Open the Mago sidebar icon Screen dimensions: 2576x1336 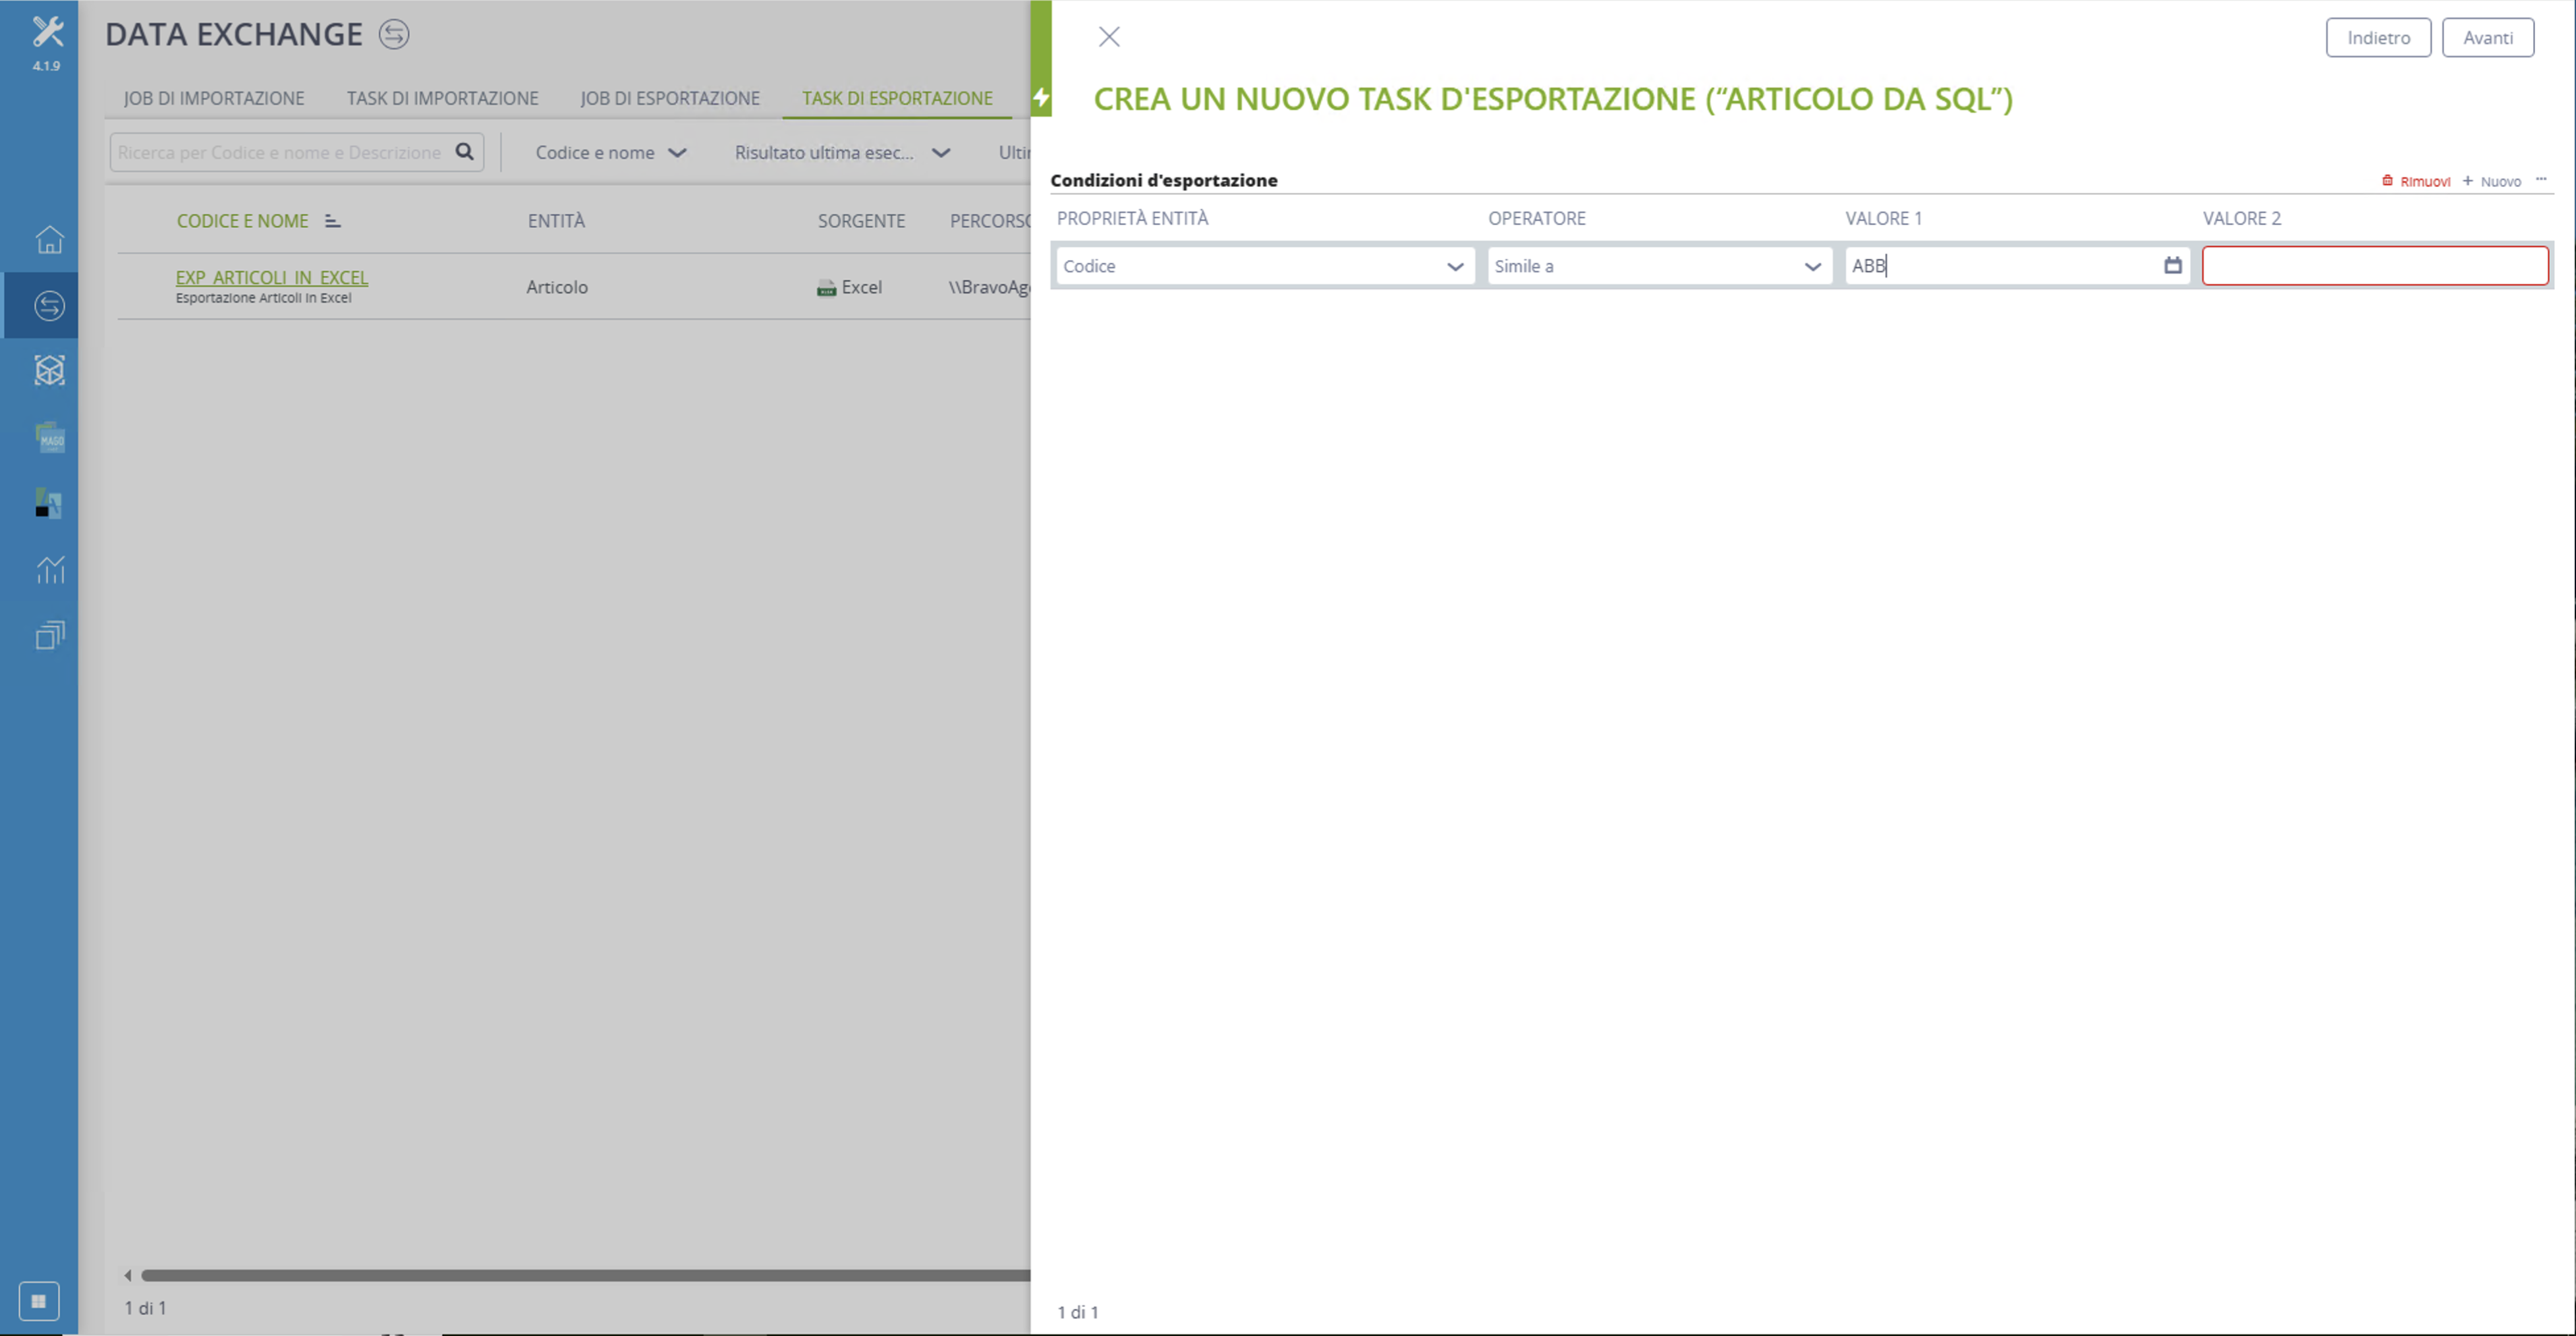coord(49,437)
